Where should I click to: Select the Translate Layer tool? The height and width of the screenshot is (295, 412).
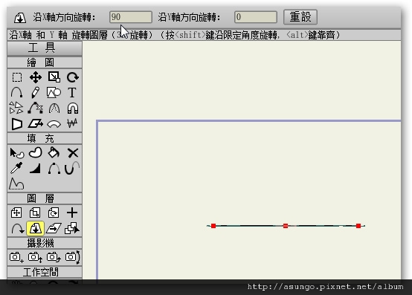click(x=16, y=213)
